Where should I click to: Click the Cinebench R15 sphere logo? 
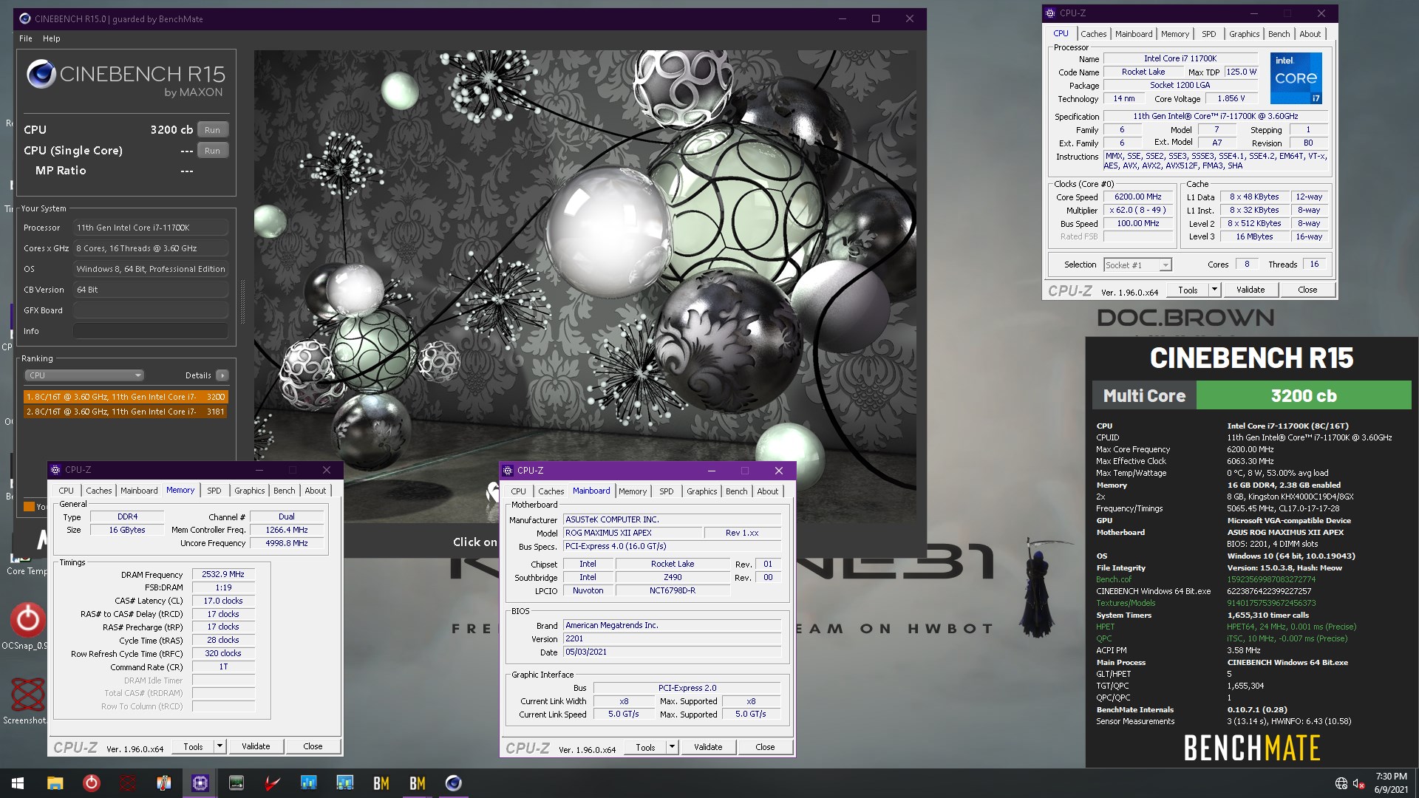point(41,75)
